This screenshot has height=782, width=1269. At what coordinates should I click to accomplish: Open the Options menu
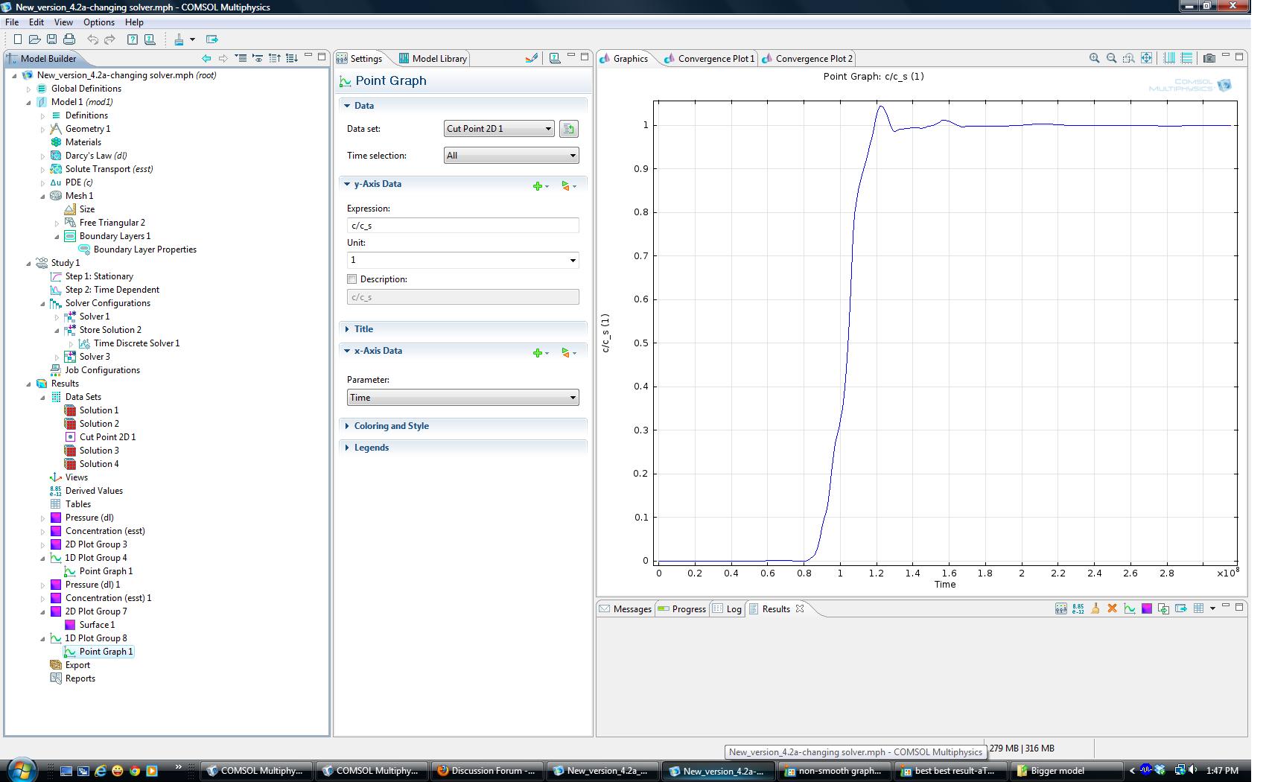click(99, 22)
